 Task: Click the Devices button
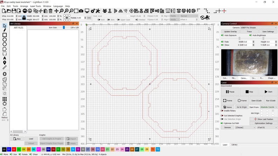point(228,127)
